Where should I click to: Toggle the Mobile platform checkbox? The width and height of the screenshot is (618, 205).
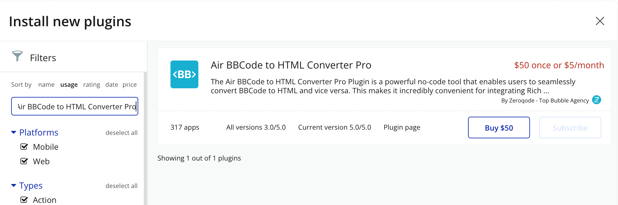(x=24, y=147)
